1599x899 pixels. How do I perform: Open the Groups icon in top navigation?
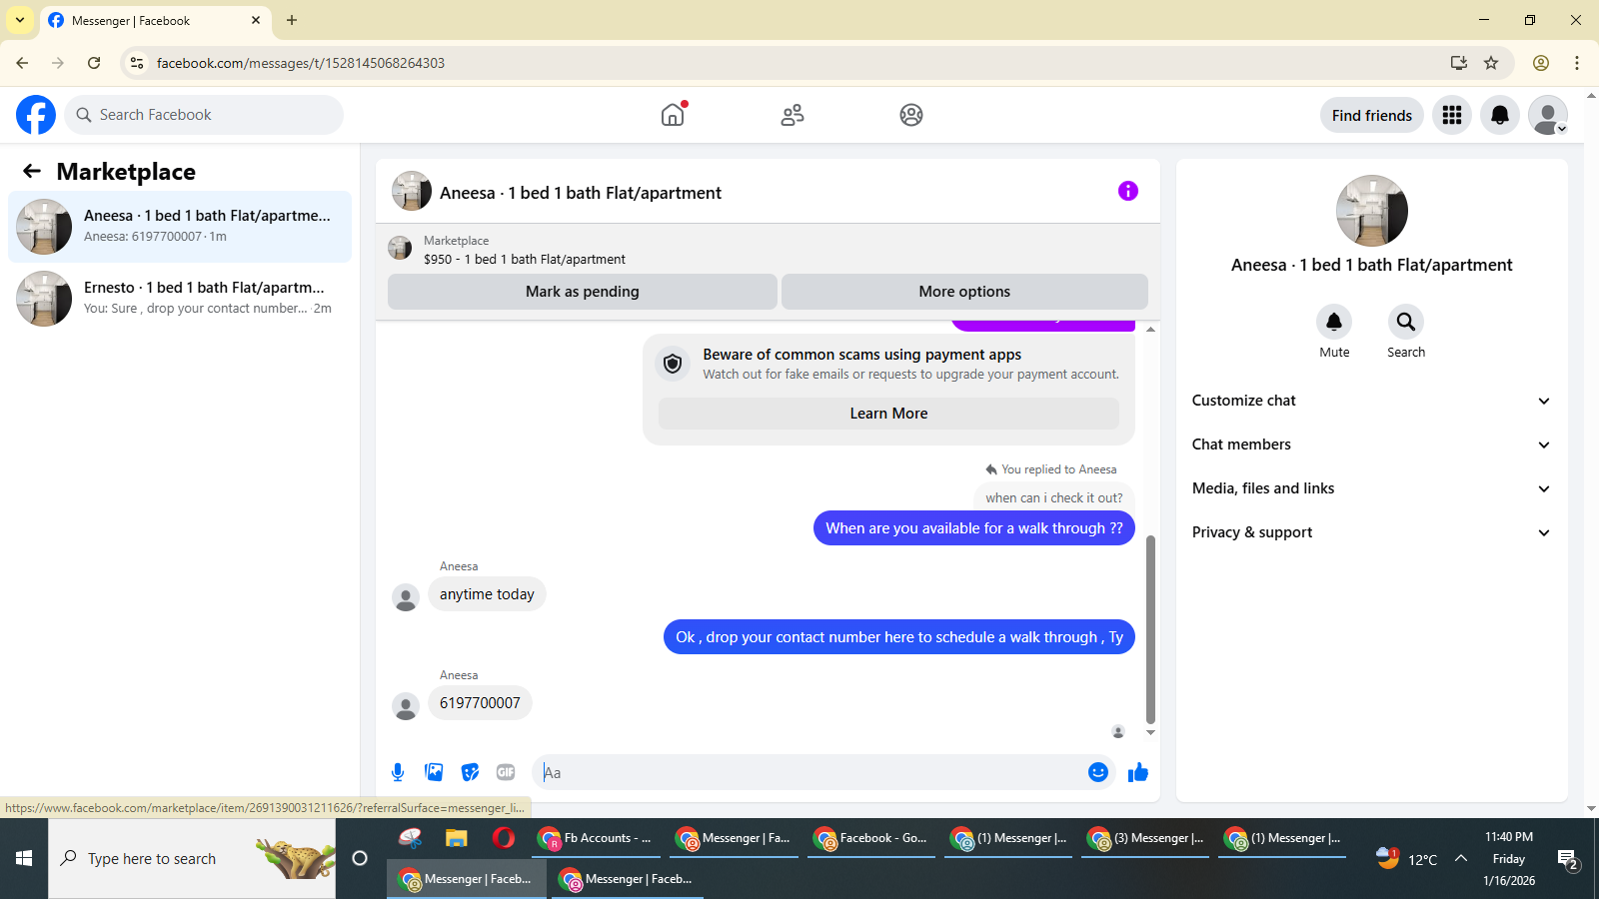[x=911, y=115]
